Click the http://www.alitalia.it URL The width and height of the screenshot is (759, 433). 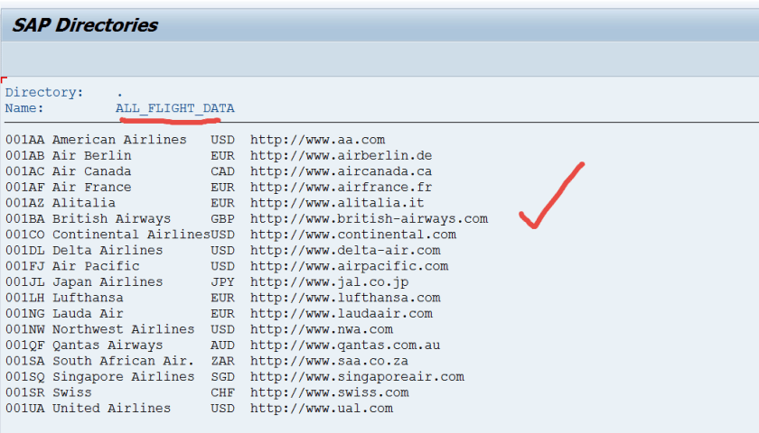click(337, 203)
